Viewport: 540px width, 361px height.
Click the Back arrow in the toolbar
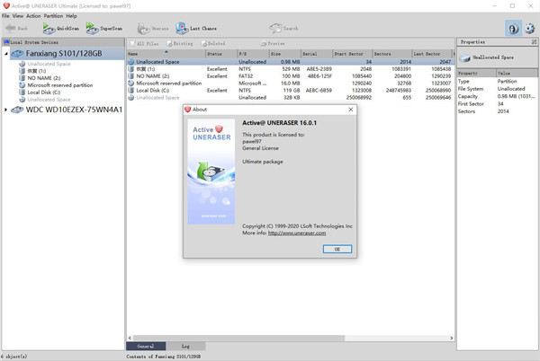pyautogui.click(x=18, y=29)
